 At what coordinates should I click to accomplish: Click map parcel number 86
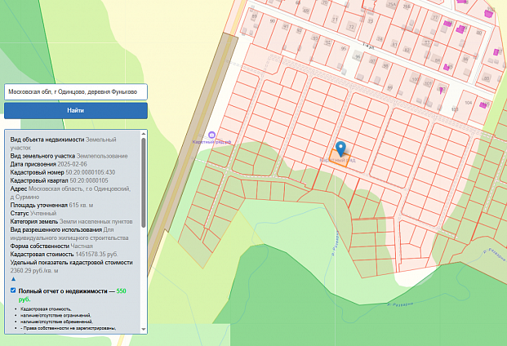click(465, 60)
